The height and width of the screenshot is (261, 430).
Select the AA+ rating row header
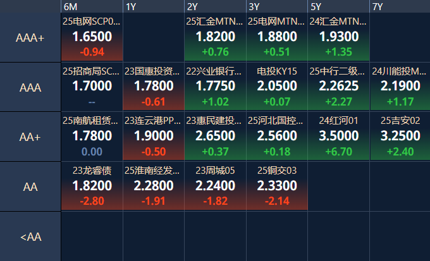click(x=30, y=137)
